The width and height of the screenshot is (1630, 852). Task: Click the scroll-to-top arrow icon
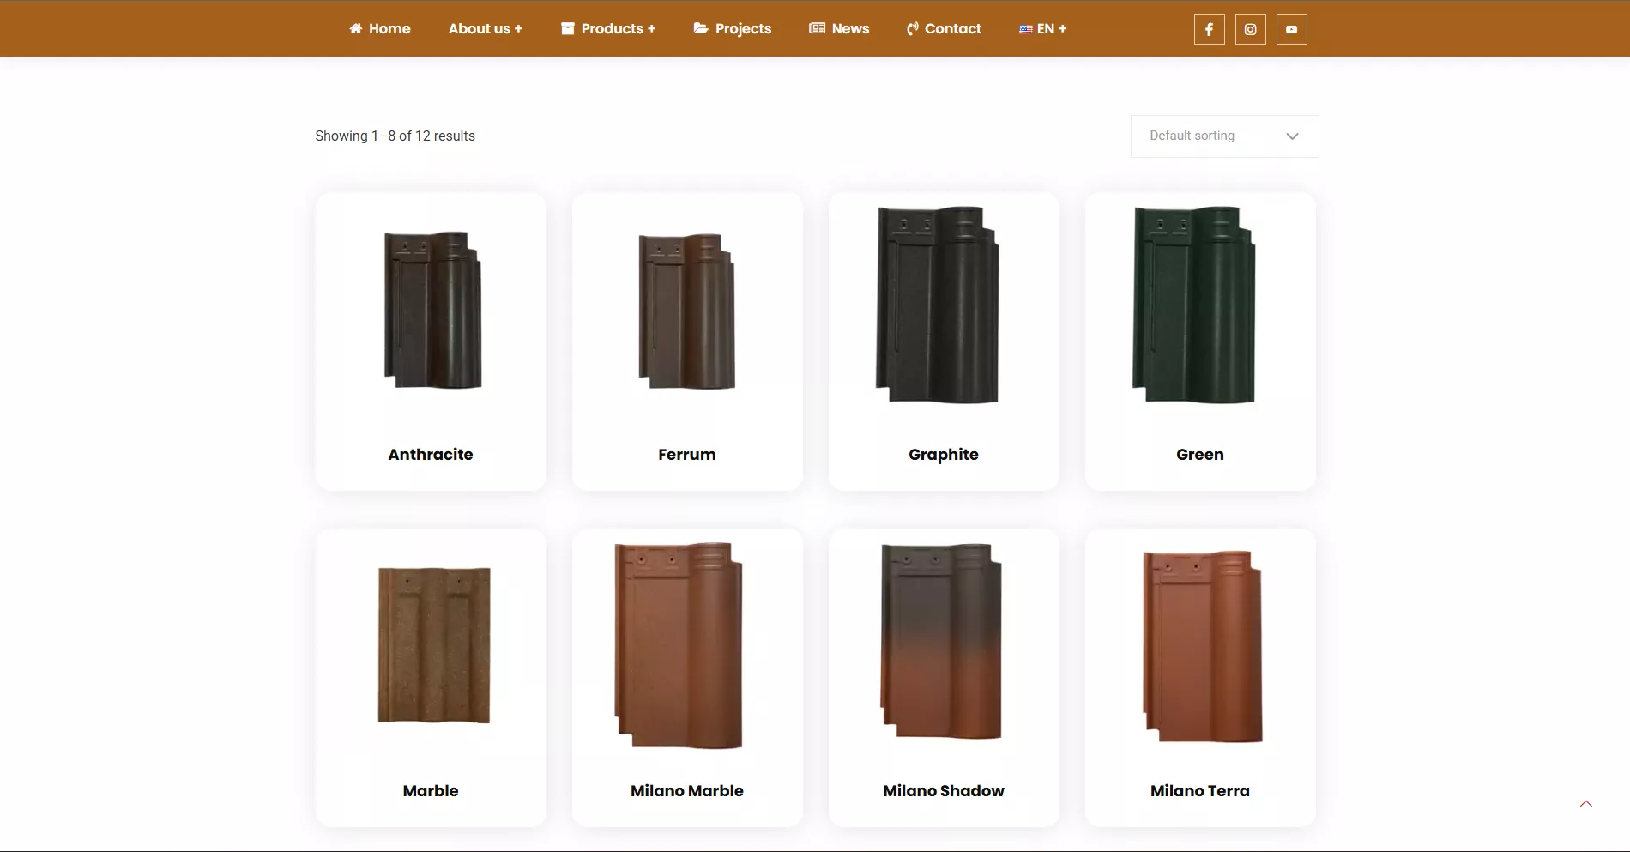tap(1585, 804)
